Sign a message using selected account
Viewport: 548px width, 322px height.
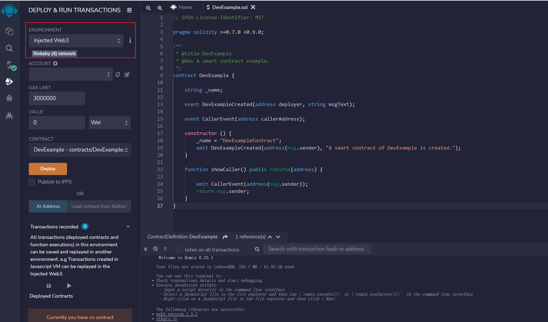[127, 74]
